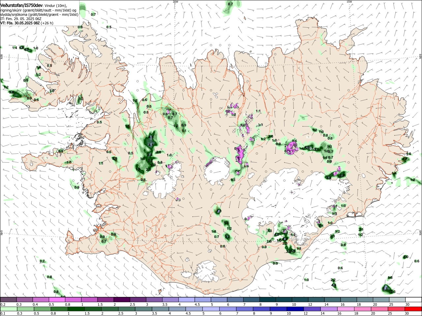Viewport: 422px width, 316px height.
Task: Click the 20W longitude label
Action: click(x=175, y=2)
